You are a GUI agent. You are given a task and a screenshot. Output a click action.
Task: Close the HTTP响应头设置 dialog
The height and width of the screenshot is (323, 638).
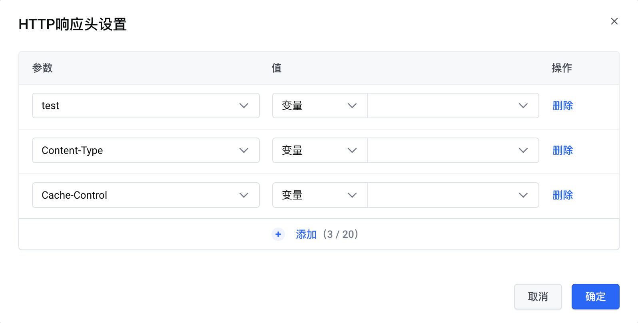point(614,21)
